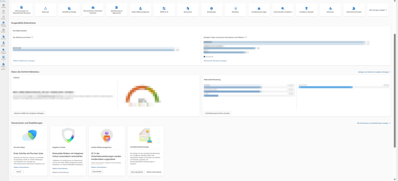The width and height of the screenshot is (398, 181).
Task: Click 'Aufschlüsselung des Status erkunden' button
Action: (218, 113)
